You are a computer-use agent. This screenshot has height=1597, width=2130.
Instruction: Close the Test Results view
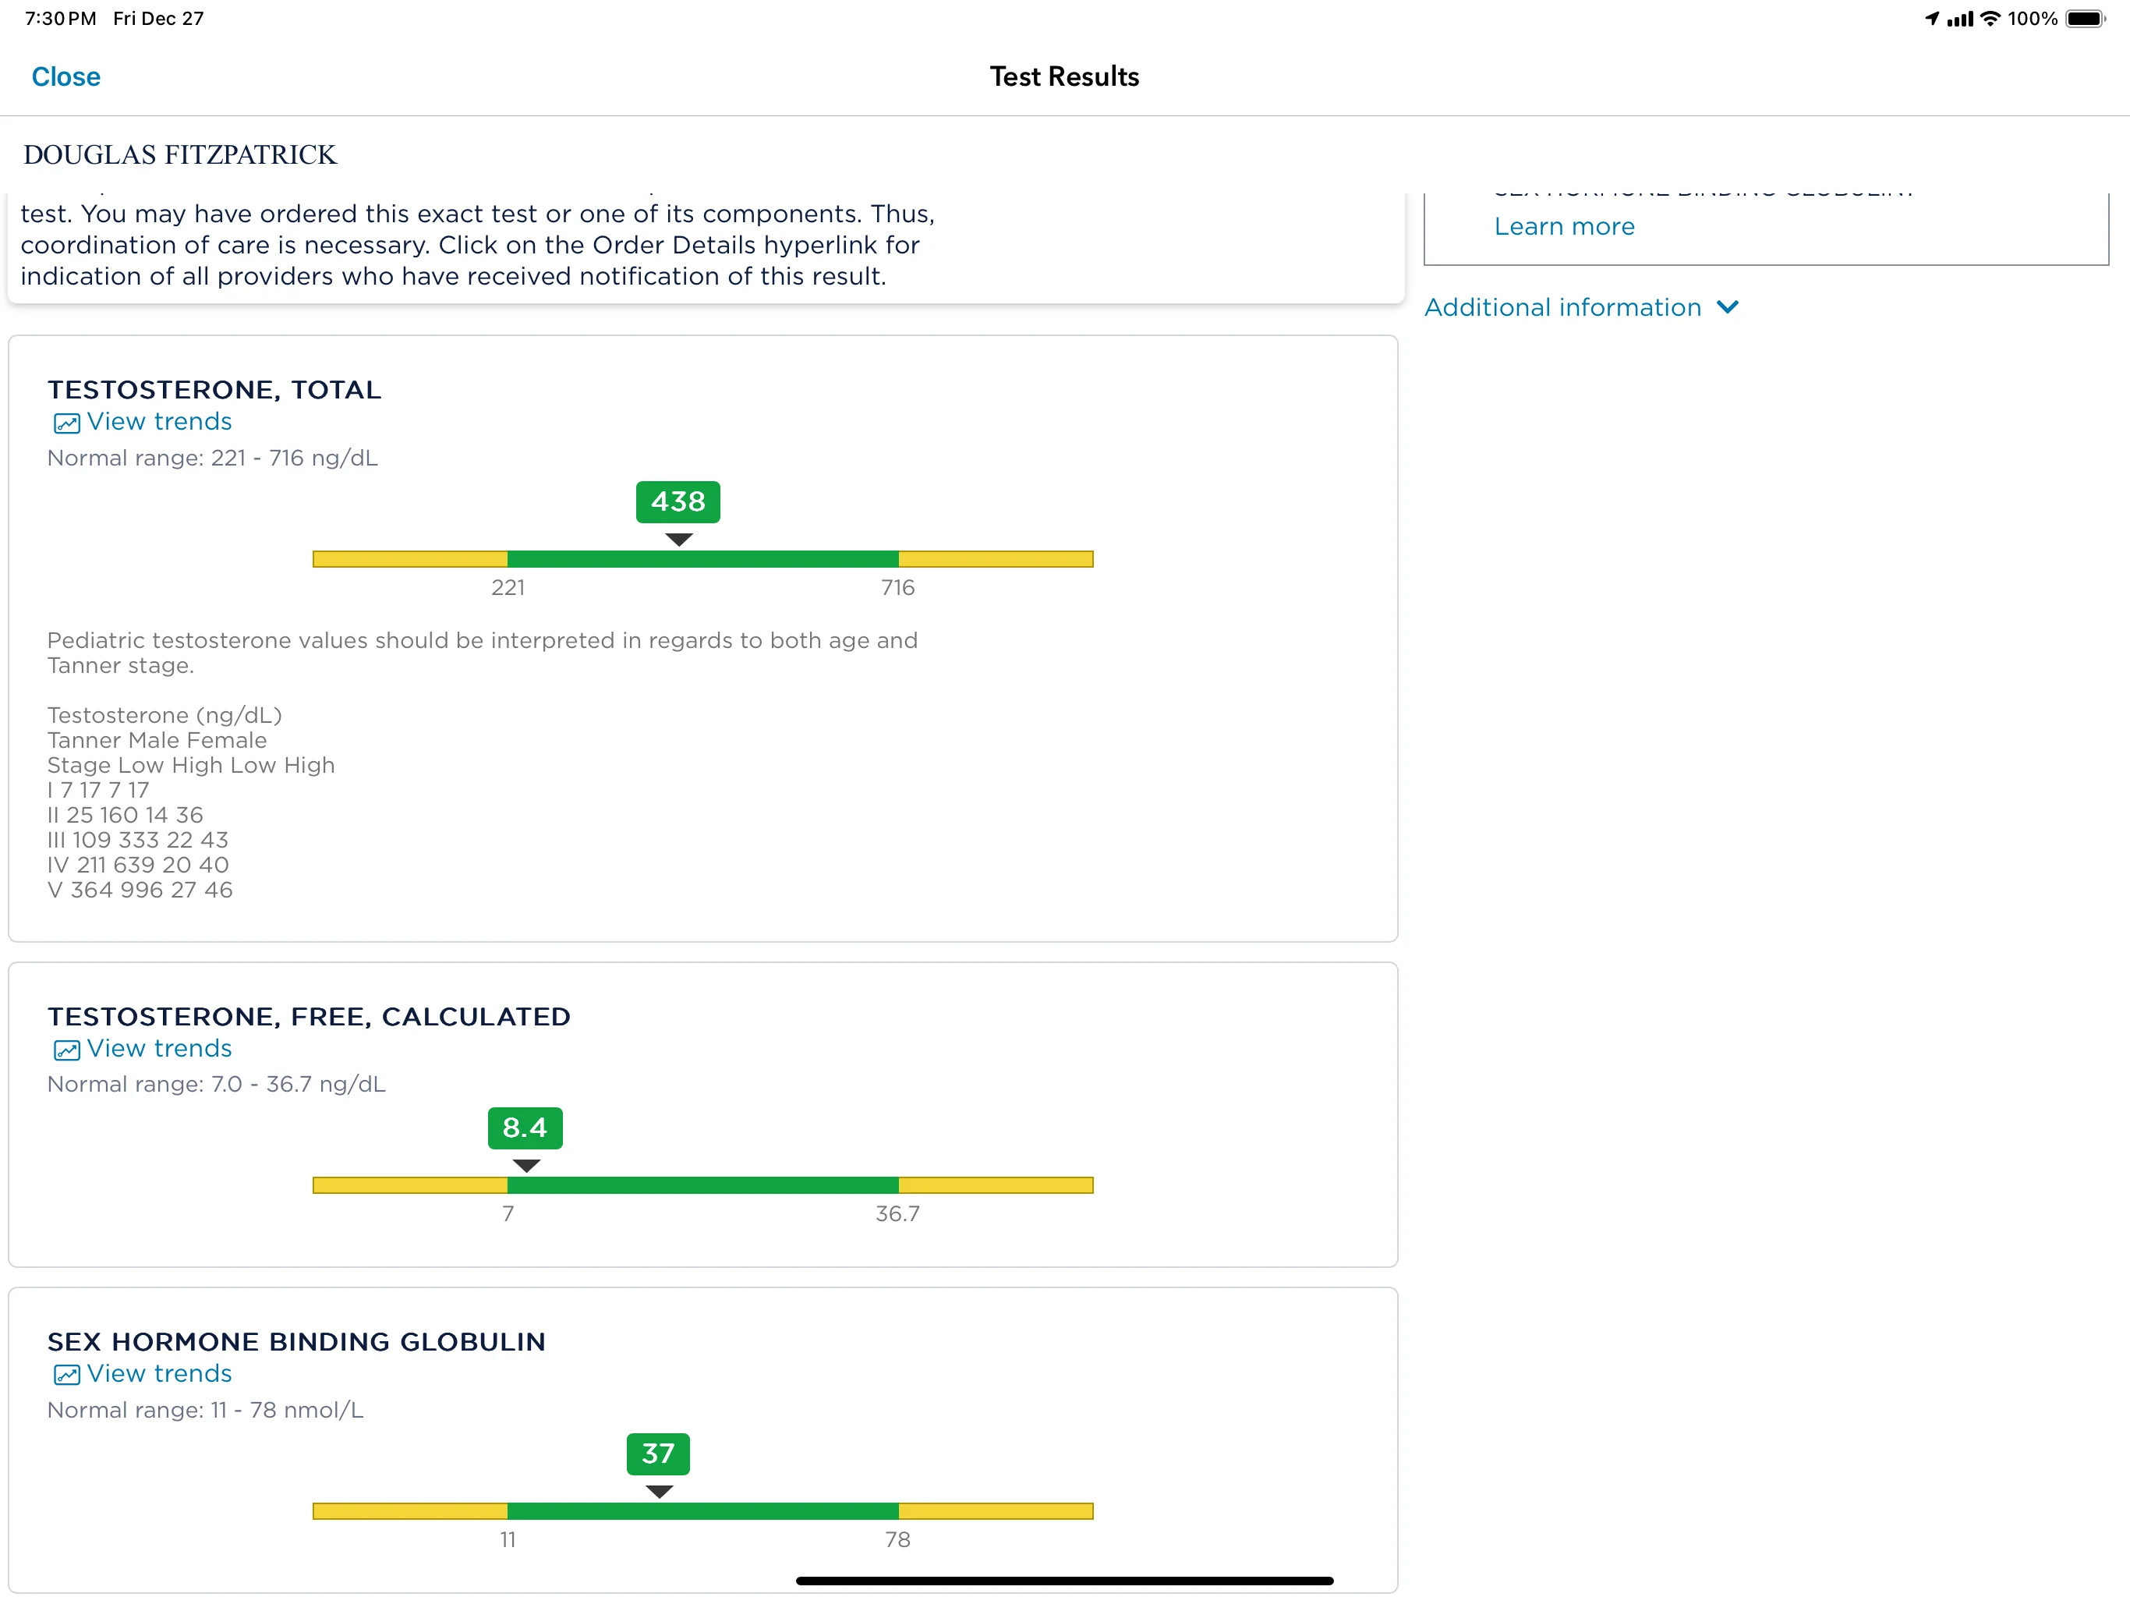[x=65, y=76]
